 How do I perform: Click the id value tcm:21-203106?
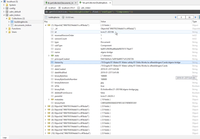[x=107, y=32]
